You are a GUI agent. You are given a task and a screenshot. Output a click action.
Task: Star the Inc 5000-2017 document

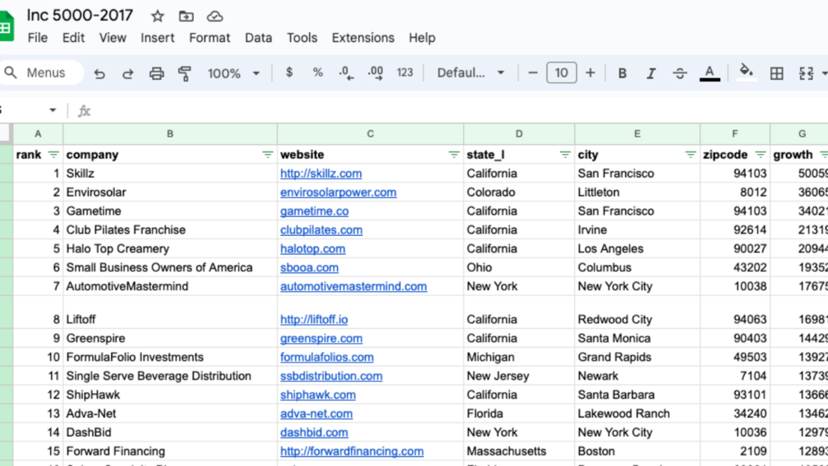point(157,16)
